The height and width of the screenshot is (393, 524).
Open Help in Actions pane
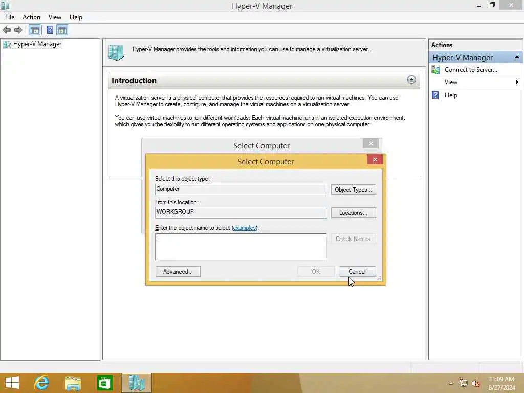coord(450,95)
